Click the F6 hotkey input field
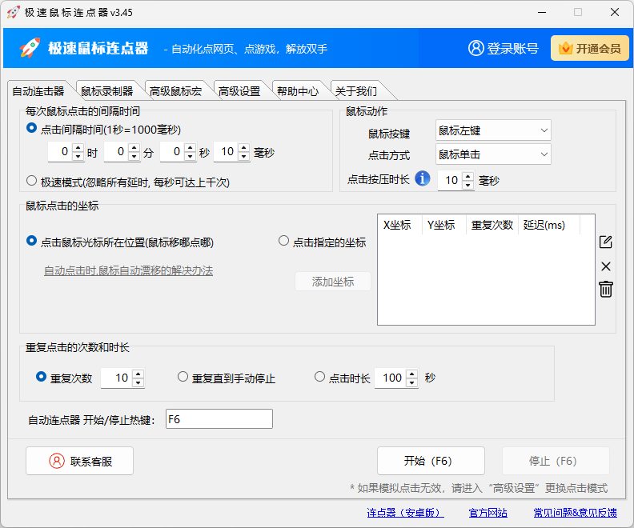634x528 pixels. tap(219, 419)
